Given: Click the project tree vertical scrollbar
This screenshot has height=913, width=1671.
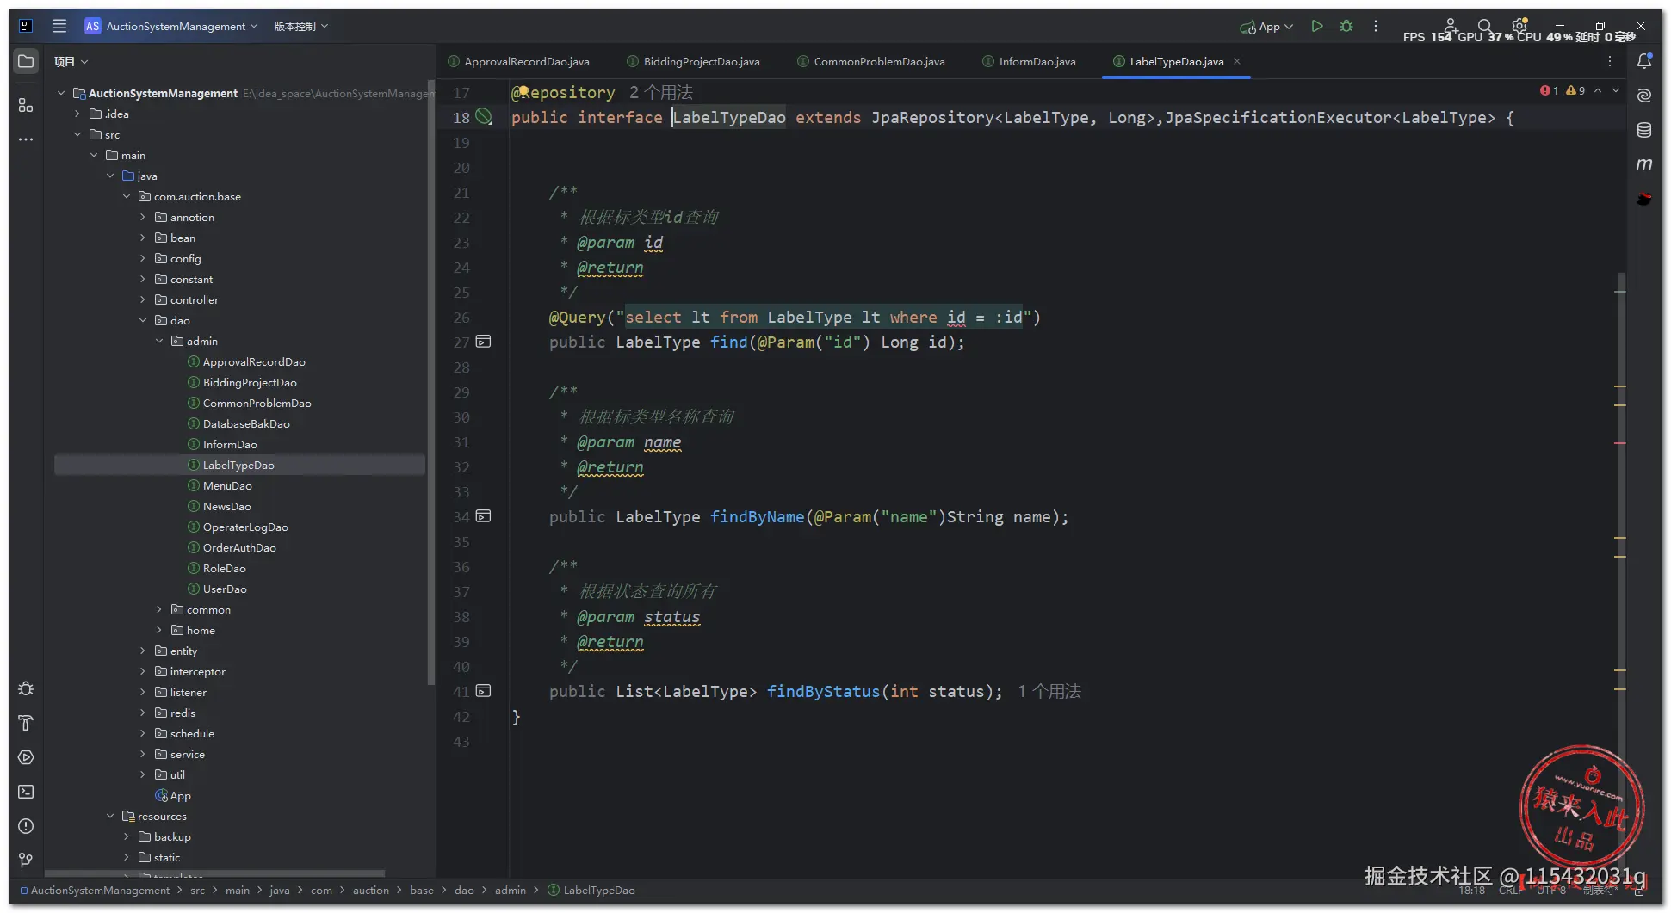Looking at the screenshot, I should 430,383.
